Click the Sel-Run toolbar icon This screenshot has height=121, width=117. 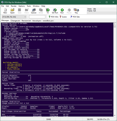pos(55,11)
